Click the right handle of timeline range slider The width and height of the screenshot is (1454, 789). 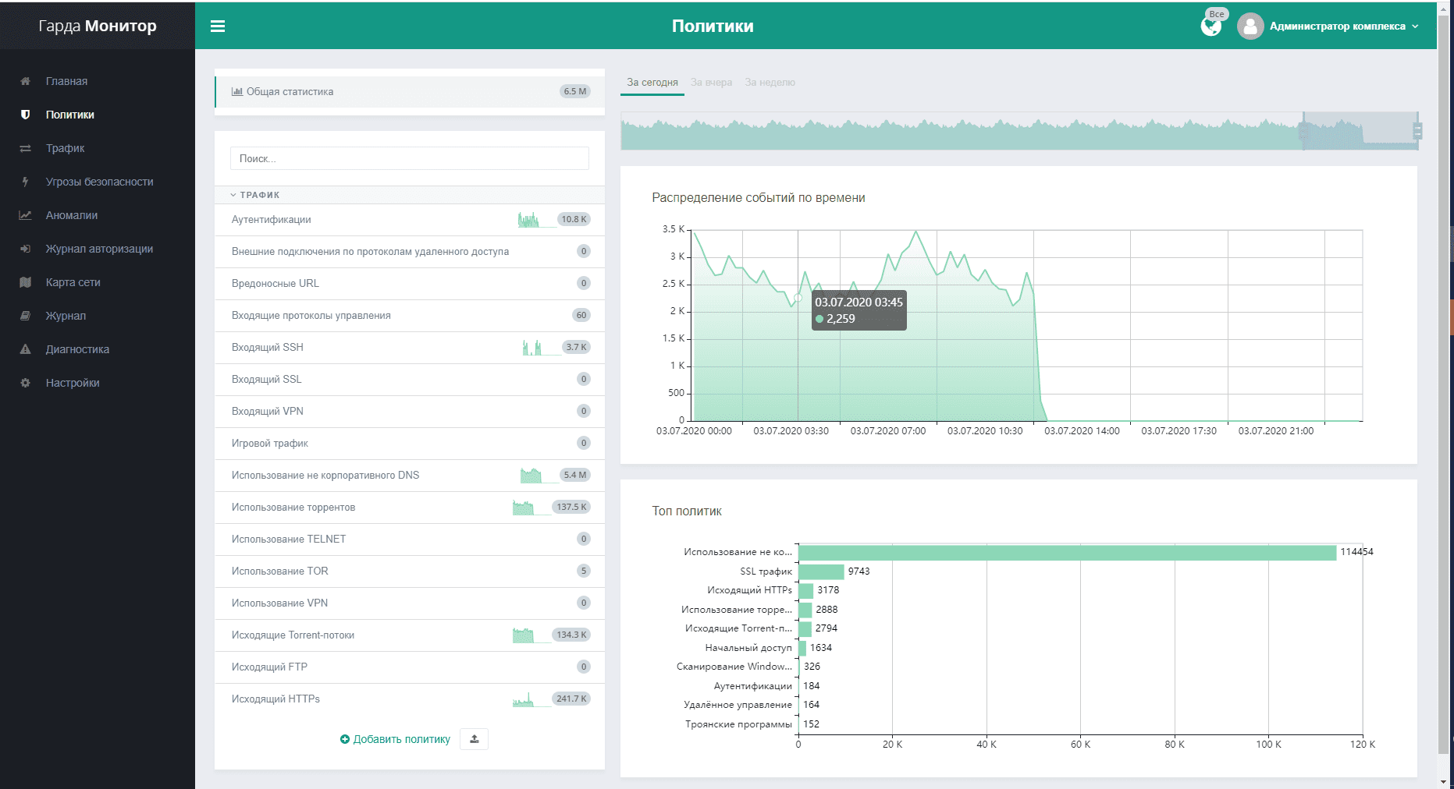[1417, 131]
